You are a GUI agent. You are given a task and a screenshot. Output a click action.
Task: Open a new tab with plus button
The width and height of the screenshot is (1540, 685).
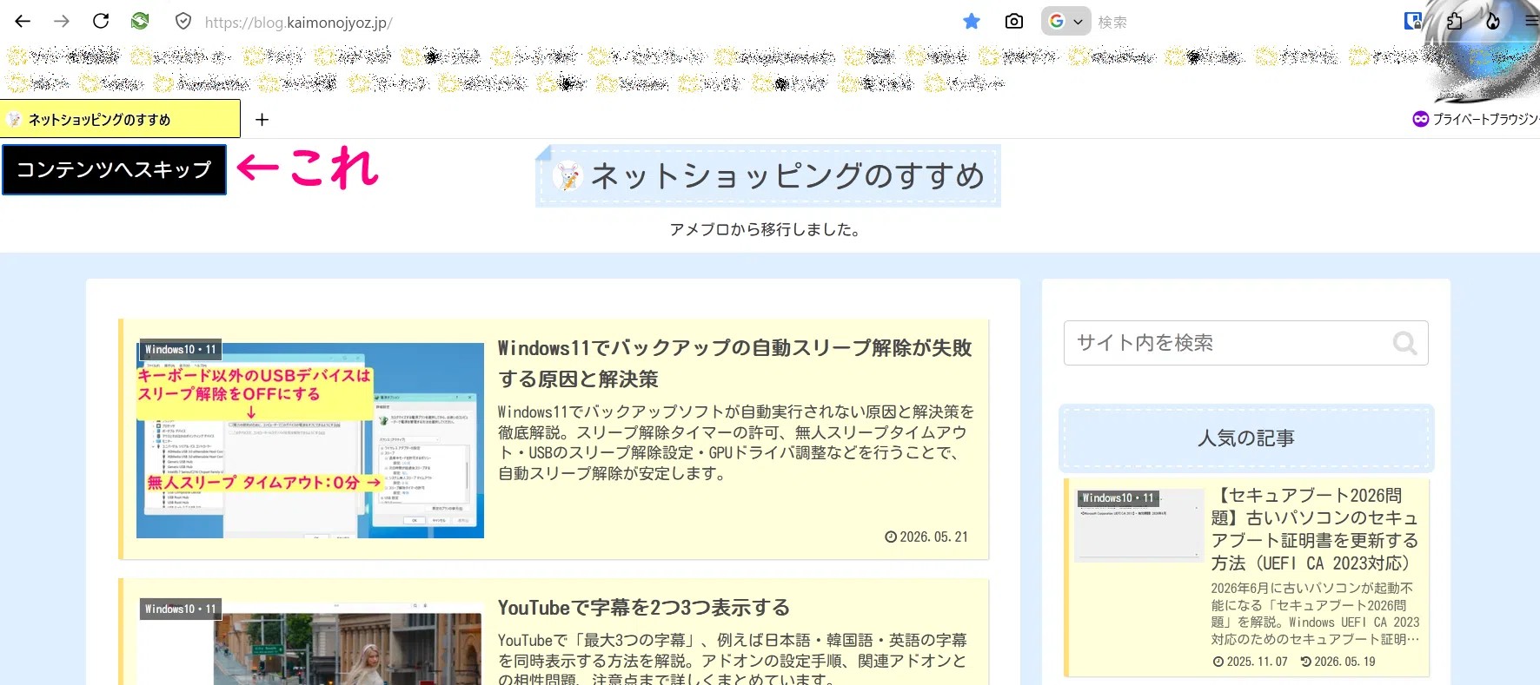262,120
